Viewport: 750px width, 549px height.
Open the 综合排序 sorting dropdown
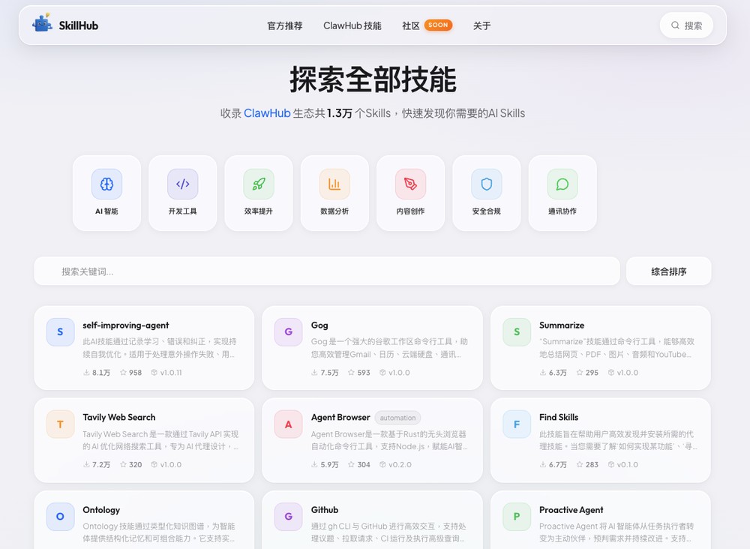(667, 271)
